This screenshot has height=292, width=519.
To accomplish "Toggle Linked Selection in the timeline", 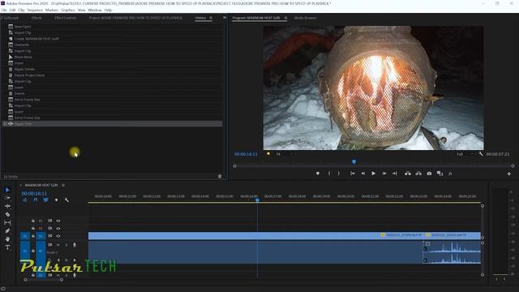I will [45, 200].
